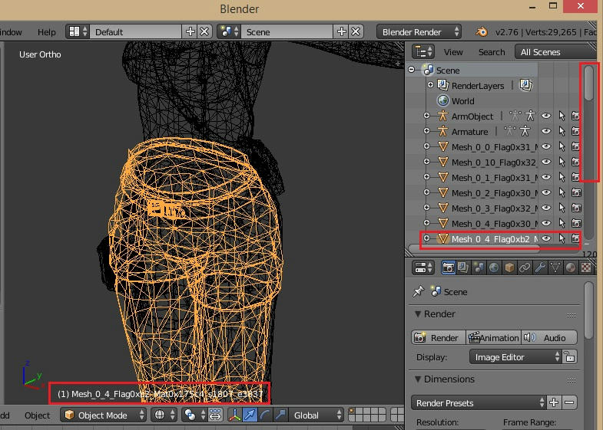Click the Audio button
The image size is (603, 430).
[548, 337]
